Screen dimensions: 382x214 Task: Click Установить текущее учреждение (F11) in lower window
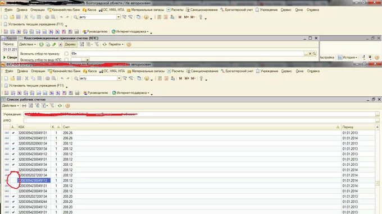[34, 86]
